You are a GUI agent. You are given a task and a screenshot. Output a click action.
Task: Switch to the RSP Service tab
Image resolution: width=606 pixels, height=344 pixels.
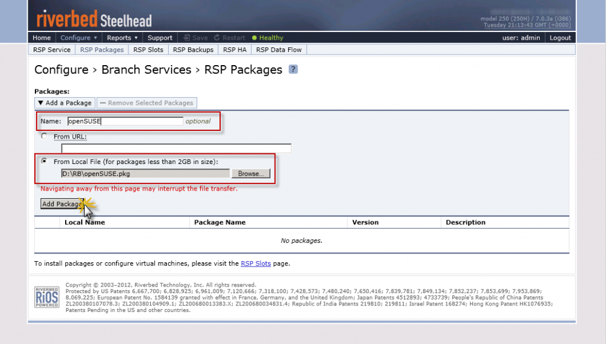(52, 50)
